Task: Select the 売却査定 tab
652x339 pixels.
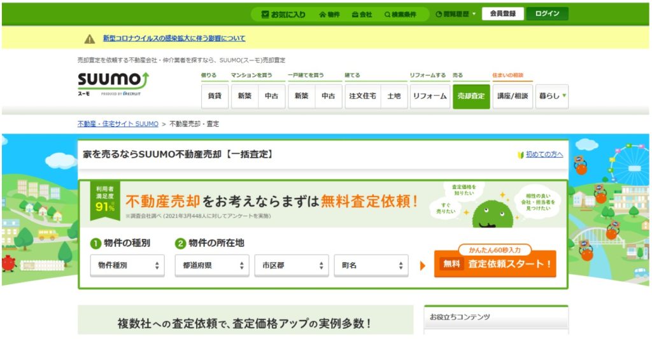Action: tap(471, 97)
